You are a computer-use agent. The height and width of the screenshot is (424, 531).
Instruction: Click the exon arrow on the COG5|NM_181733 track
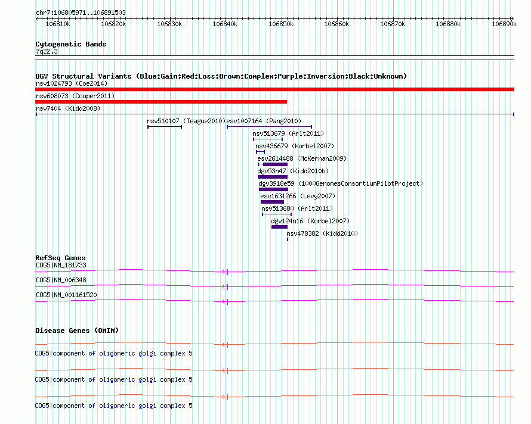(225, 272)
